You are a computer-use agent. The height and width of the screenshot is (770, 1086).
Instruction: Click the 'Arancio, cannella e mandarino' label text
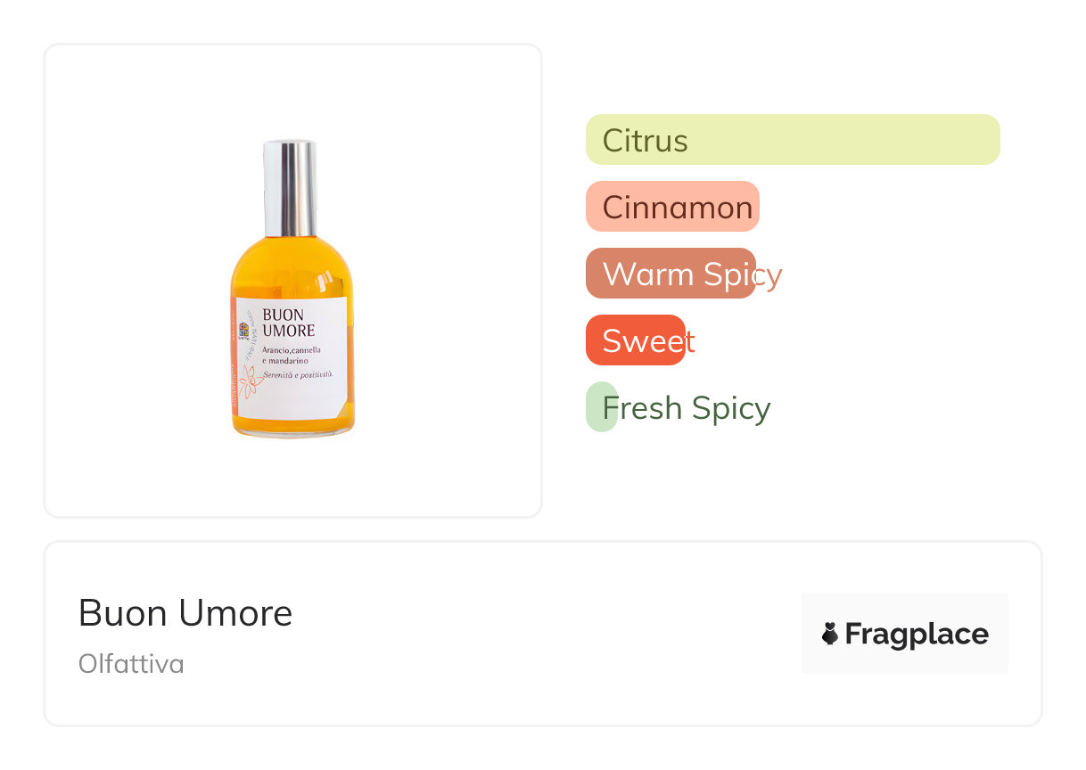[x=292, y=356]
